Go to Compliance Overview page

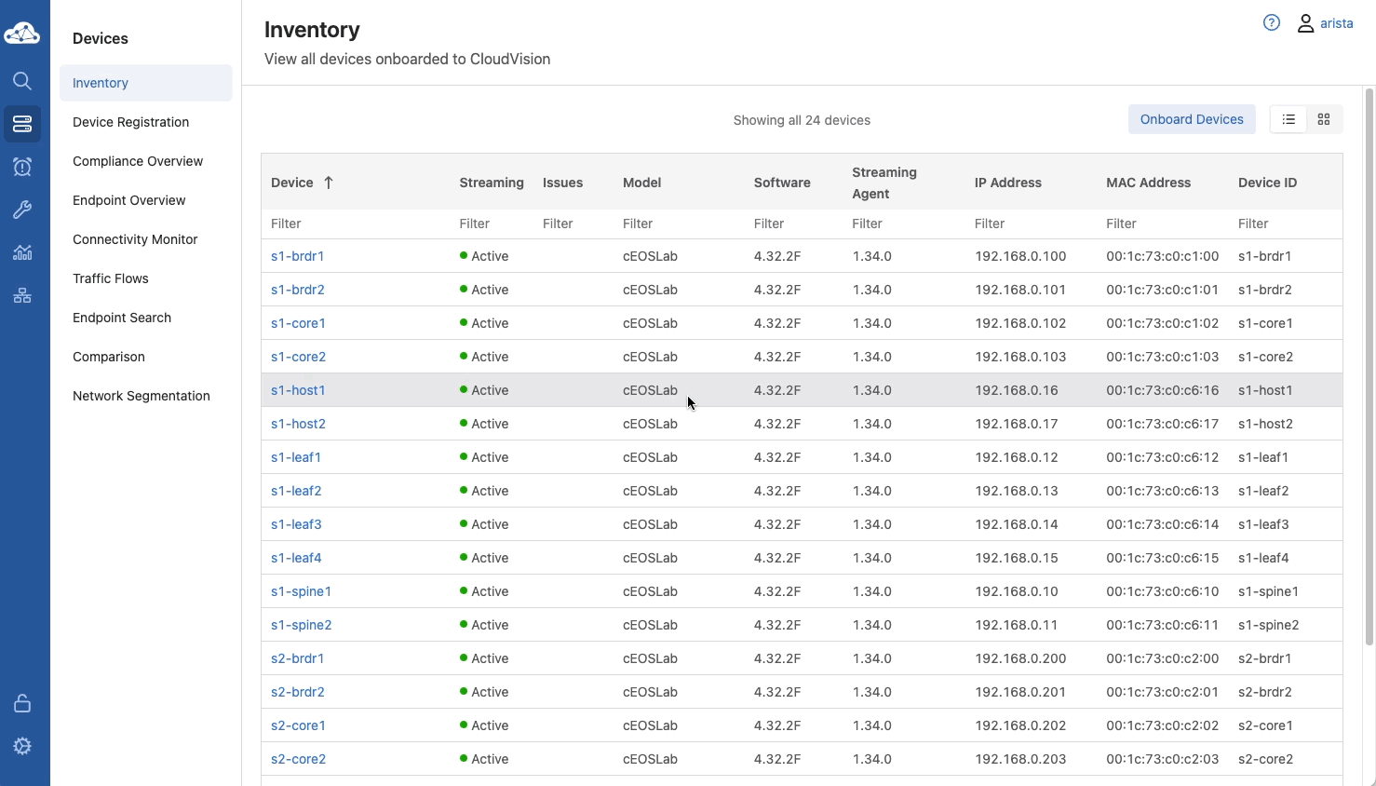pyautogui.click(x=138, y=161)
